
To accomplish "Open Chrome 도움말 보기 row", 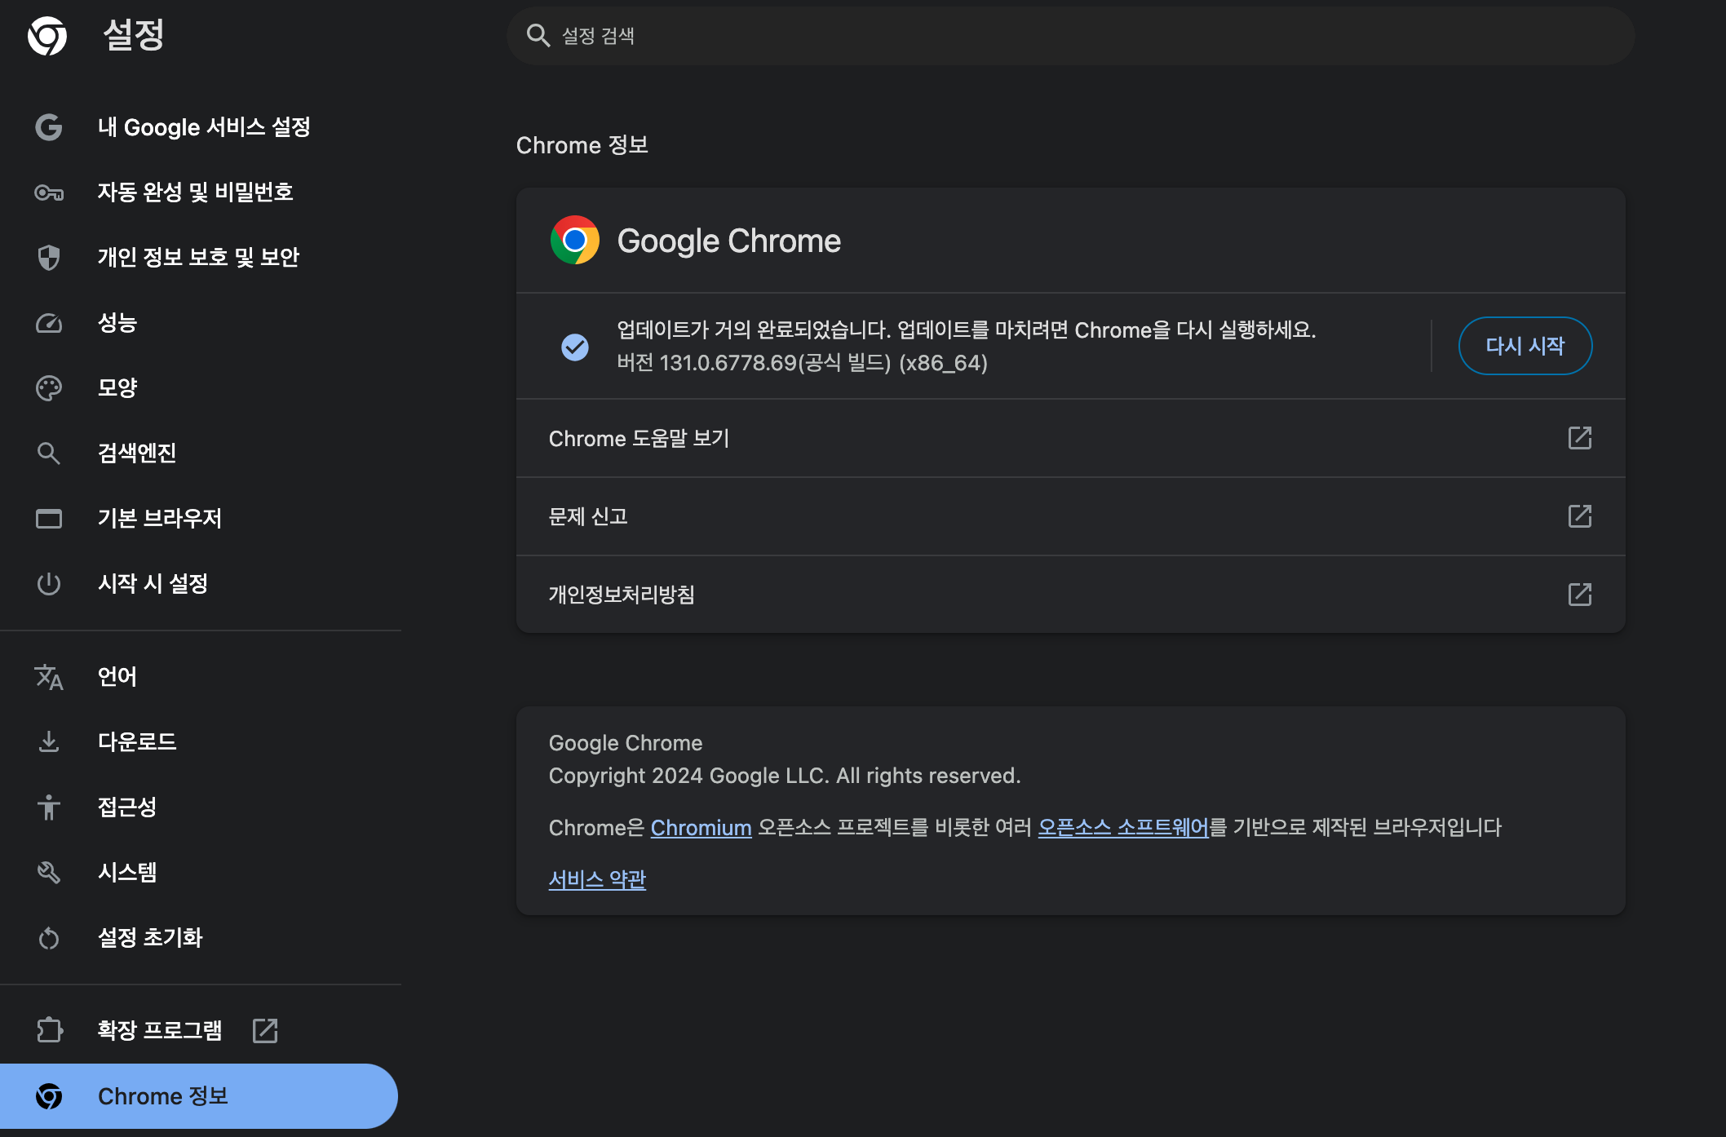I will tap(1070, 439).
